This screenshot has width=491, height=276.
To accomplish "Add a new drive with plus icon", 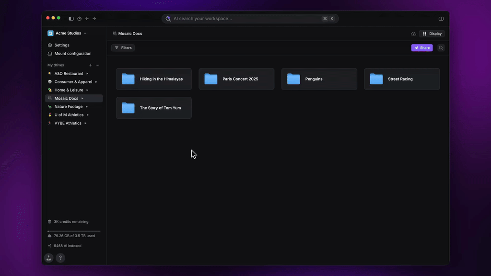I will (x=91, y=65).
